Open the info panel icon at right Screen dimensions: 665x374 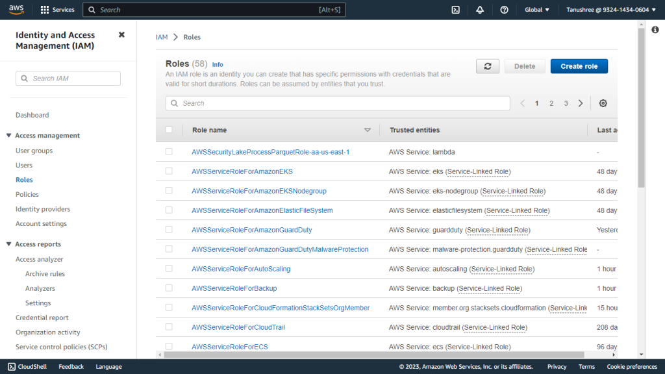click(655, 30)
